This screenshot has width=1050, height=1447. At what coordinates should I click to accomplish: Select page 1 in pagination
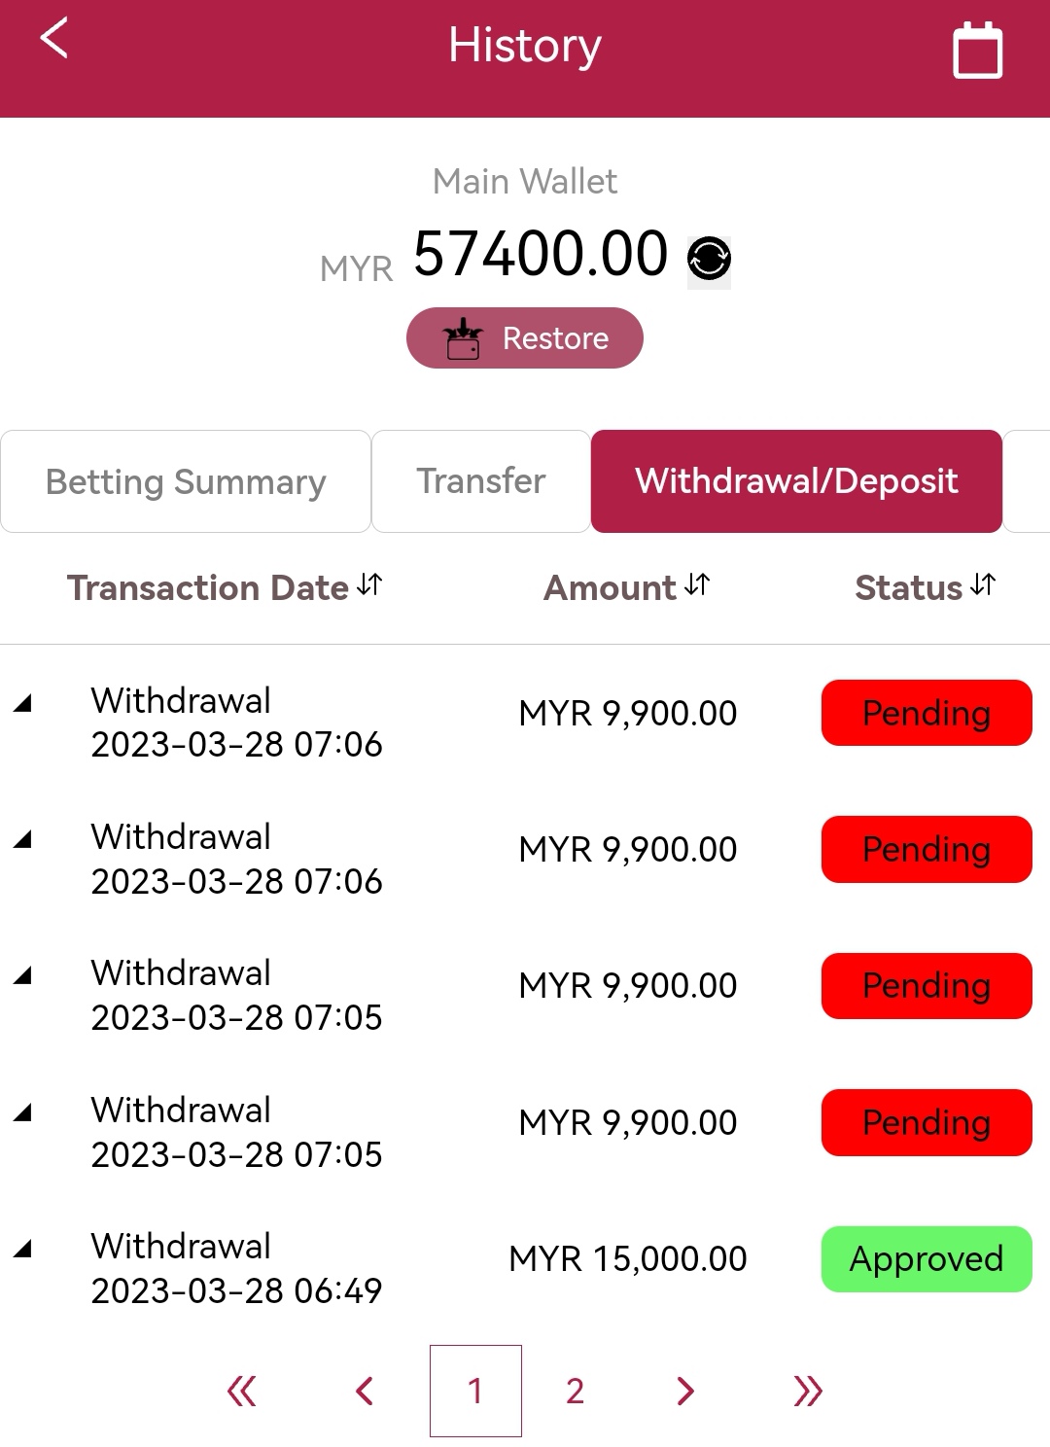[x=475, y=1392]
